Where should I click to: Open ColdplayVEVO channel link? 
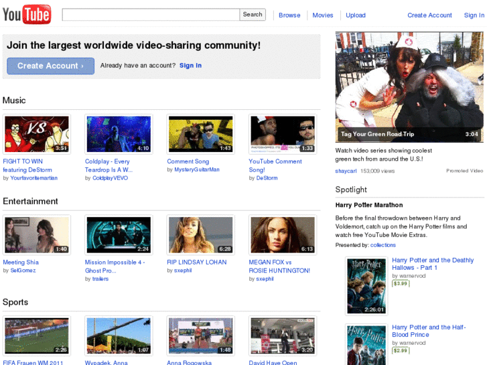tap(111, 178)
